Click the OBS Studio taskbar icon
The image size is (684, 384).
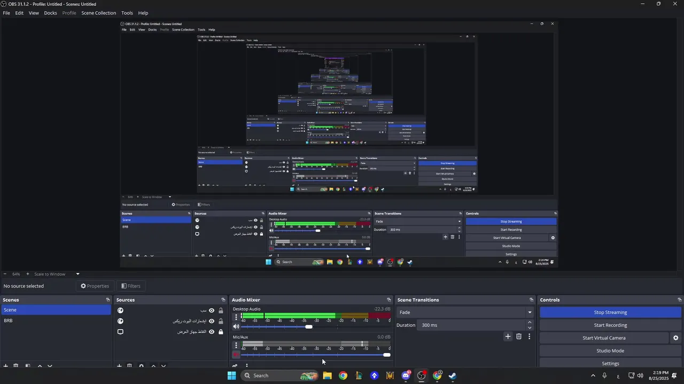421,375
